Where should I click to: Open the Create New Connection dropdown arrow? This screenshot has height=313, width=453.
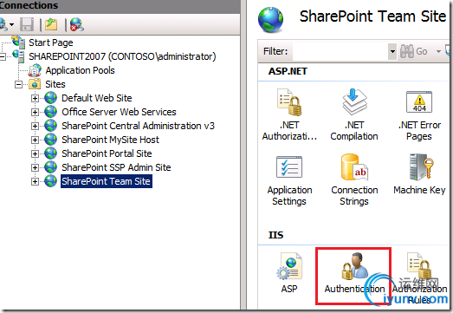click(x=12, y=24)
